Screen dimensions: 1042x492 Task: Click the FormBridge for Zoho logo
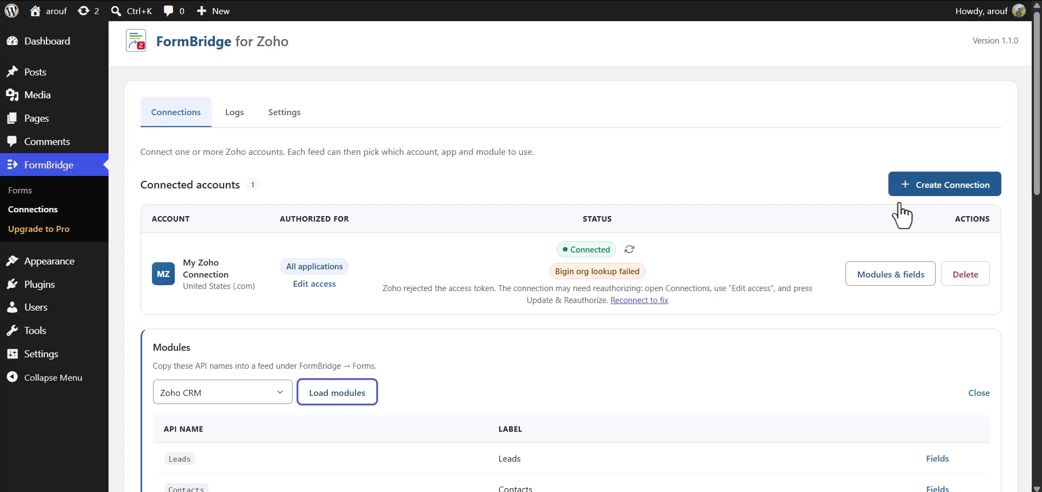pyautogui.click(x=136, y=41)
